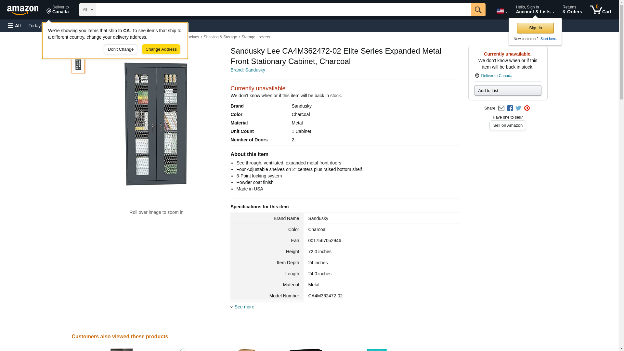The image size is (624, 351).
Task: Share product on Pinterest
Action: [527, 108]
